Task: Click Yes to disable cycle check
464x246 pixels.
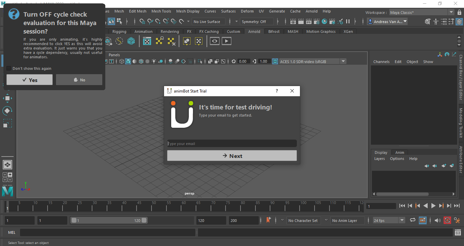Action: point(29,80)
